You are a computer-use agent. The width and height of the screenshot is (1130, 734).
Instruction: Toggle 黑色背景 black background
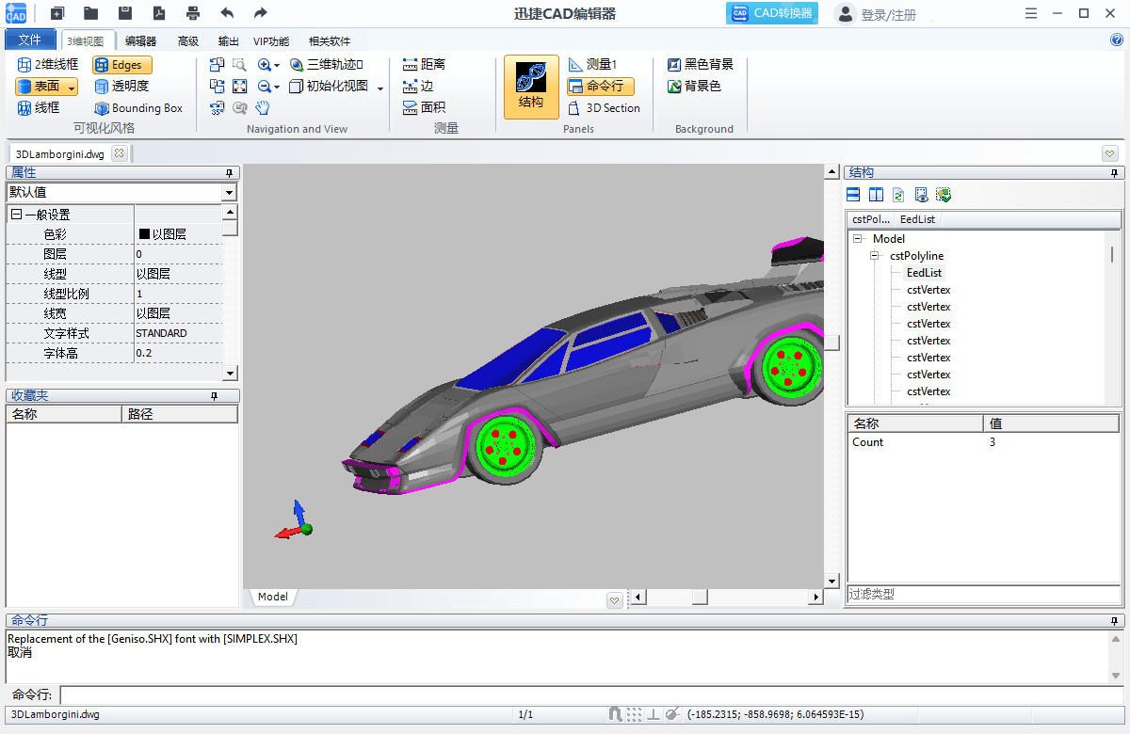(x=700, y=65)
